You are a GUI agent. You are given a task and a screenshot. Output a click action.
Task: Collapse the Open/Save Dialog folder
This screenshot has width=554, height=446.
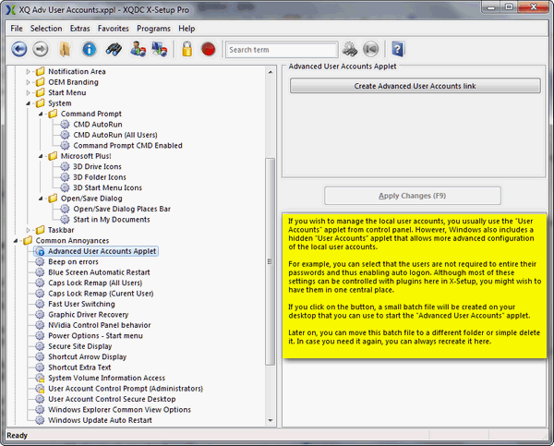[x=41, y=199]
